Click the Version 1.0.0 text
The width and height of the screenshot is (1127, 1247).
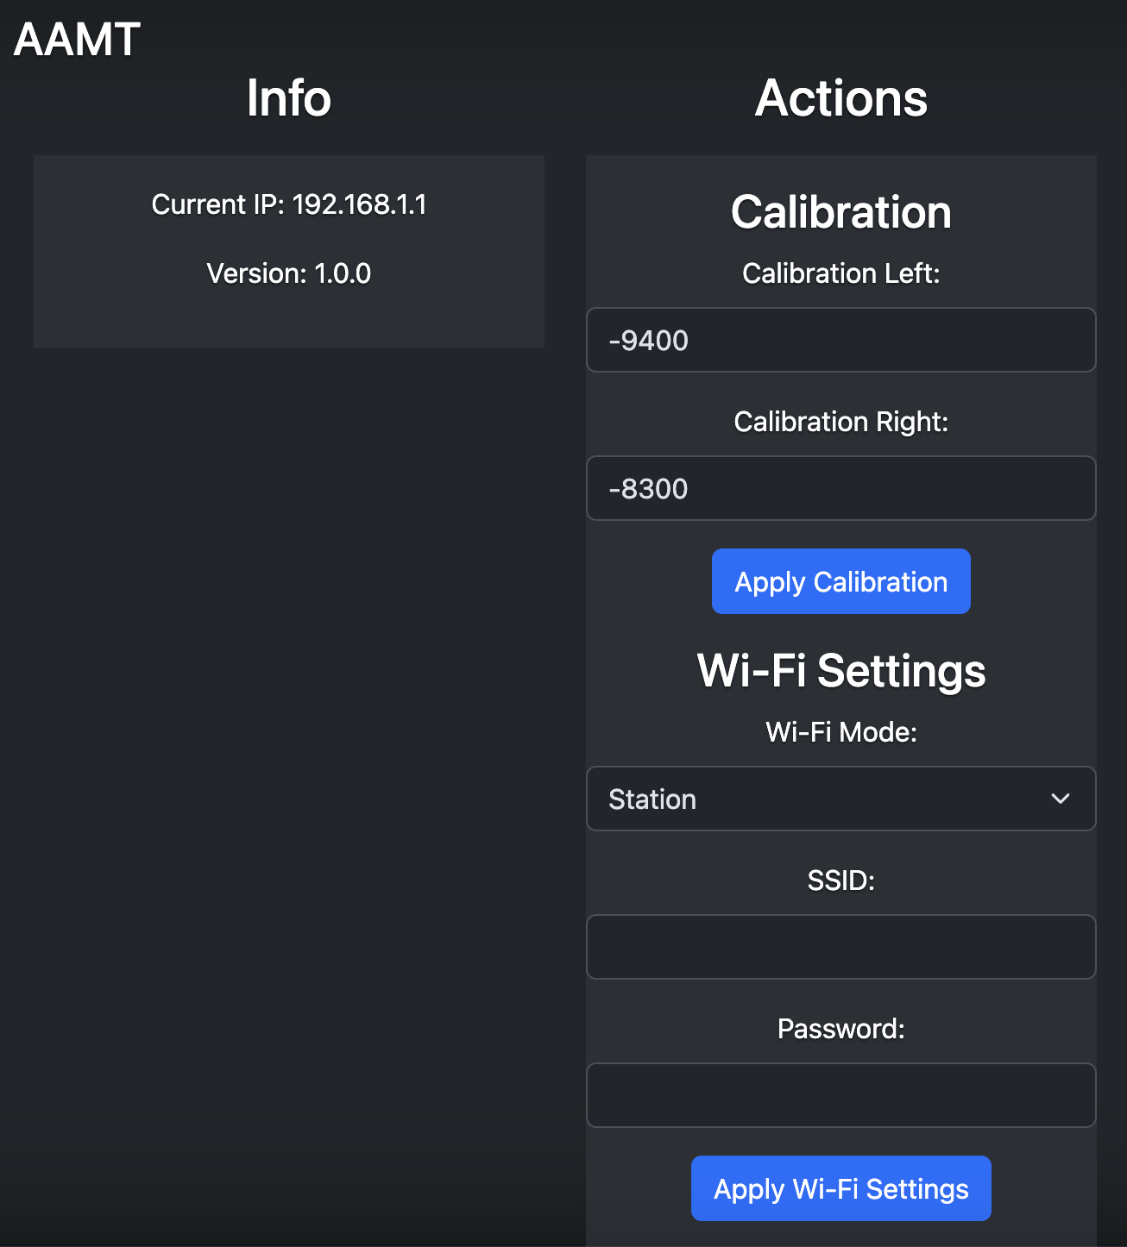[288, 274]
